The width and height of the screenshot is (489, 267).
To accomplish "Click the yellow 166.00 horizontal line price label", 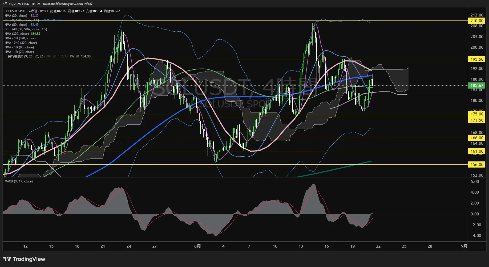I will 477,138.
